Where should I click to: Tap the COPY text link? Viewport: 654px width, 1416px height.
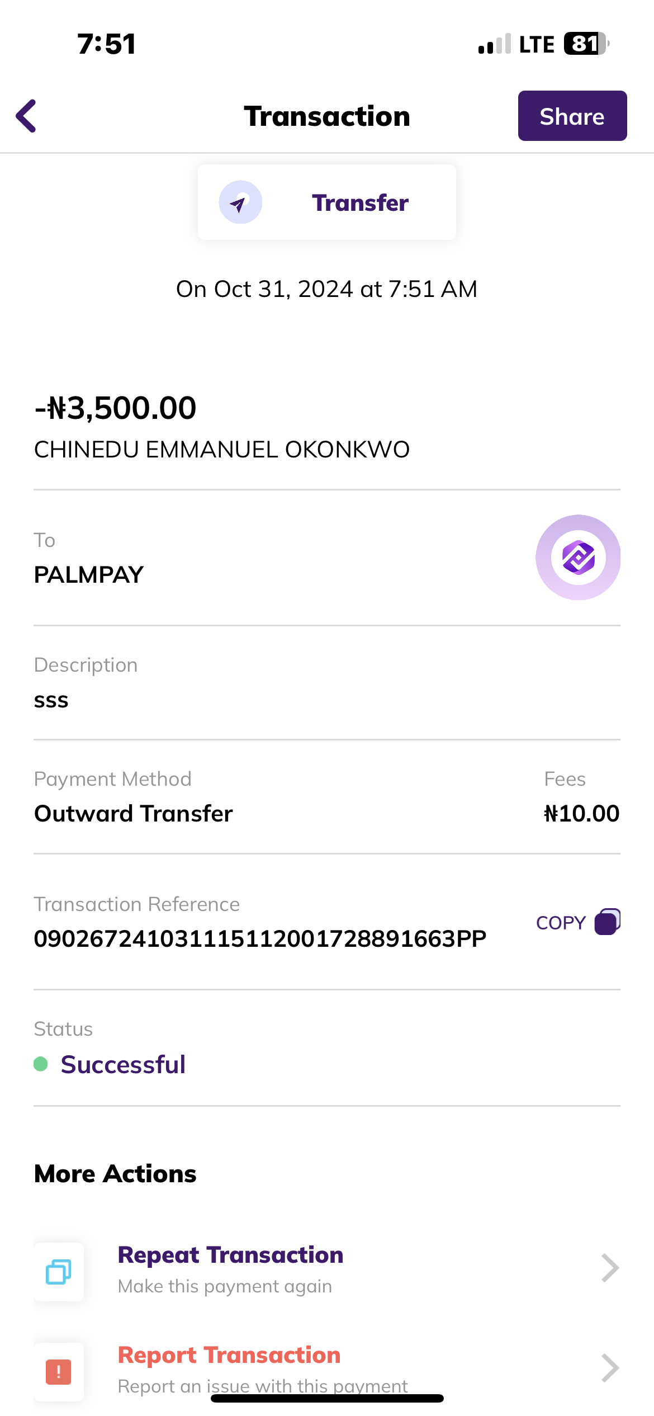pyautogui.click(x=561, y=923)
